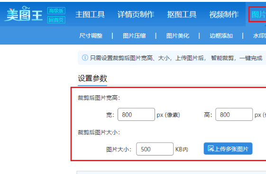
Task: Open the 详情页制作 menu
Action: [x=136, y=14]
